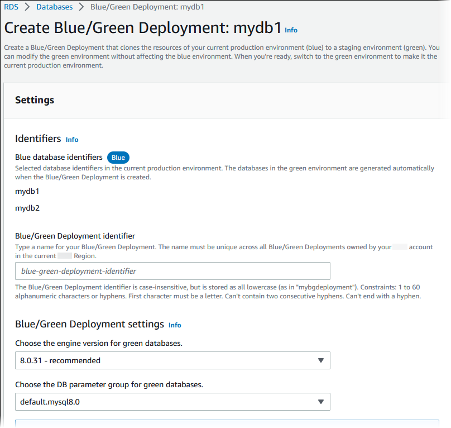
Task: Focus the Blue/Green Deployment identifier text field
Action: (172, 271)
